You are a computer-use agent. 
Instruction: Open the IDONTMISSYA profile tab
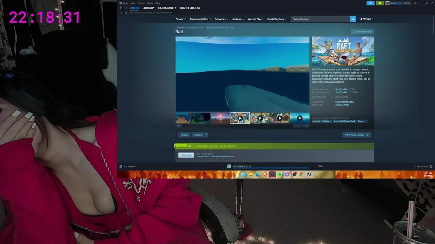190,8
